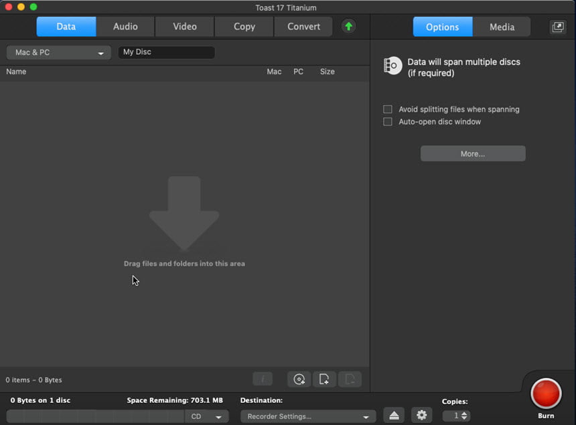Click the Mac column header
Viewport: 576px width, 425px height.
tap(274, 72)
